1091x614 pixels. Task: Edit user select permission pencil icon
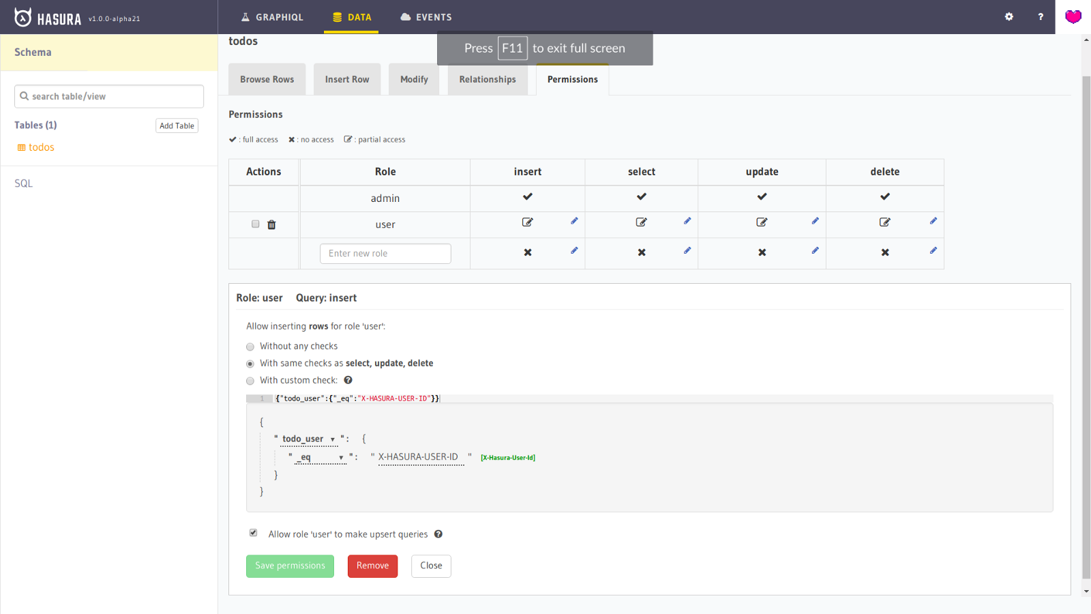687,221
